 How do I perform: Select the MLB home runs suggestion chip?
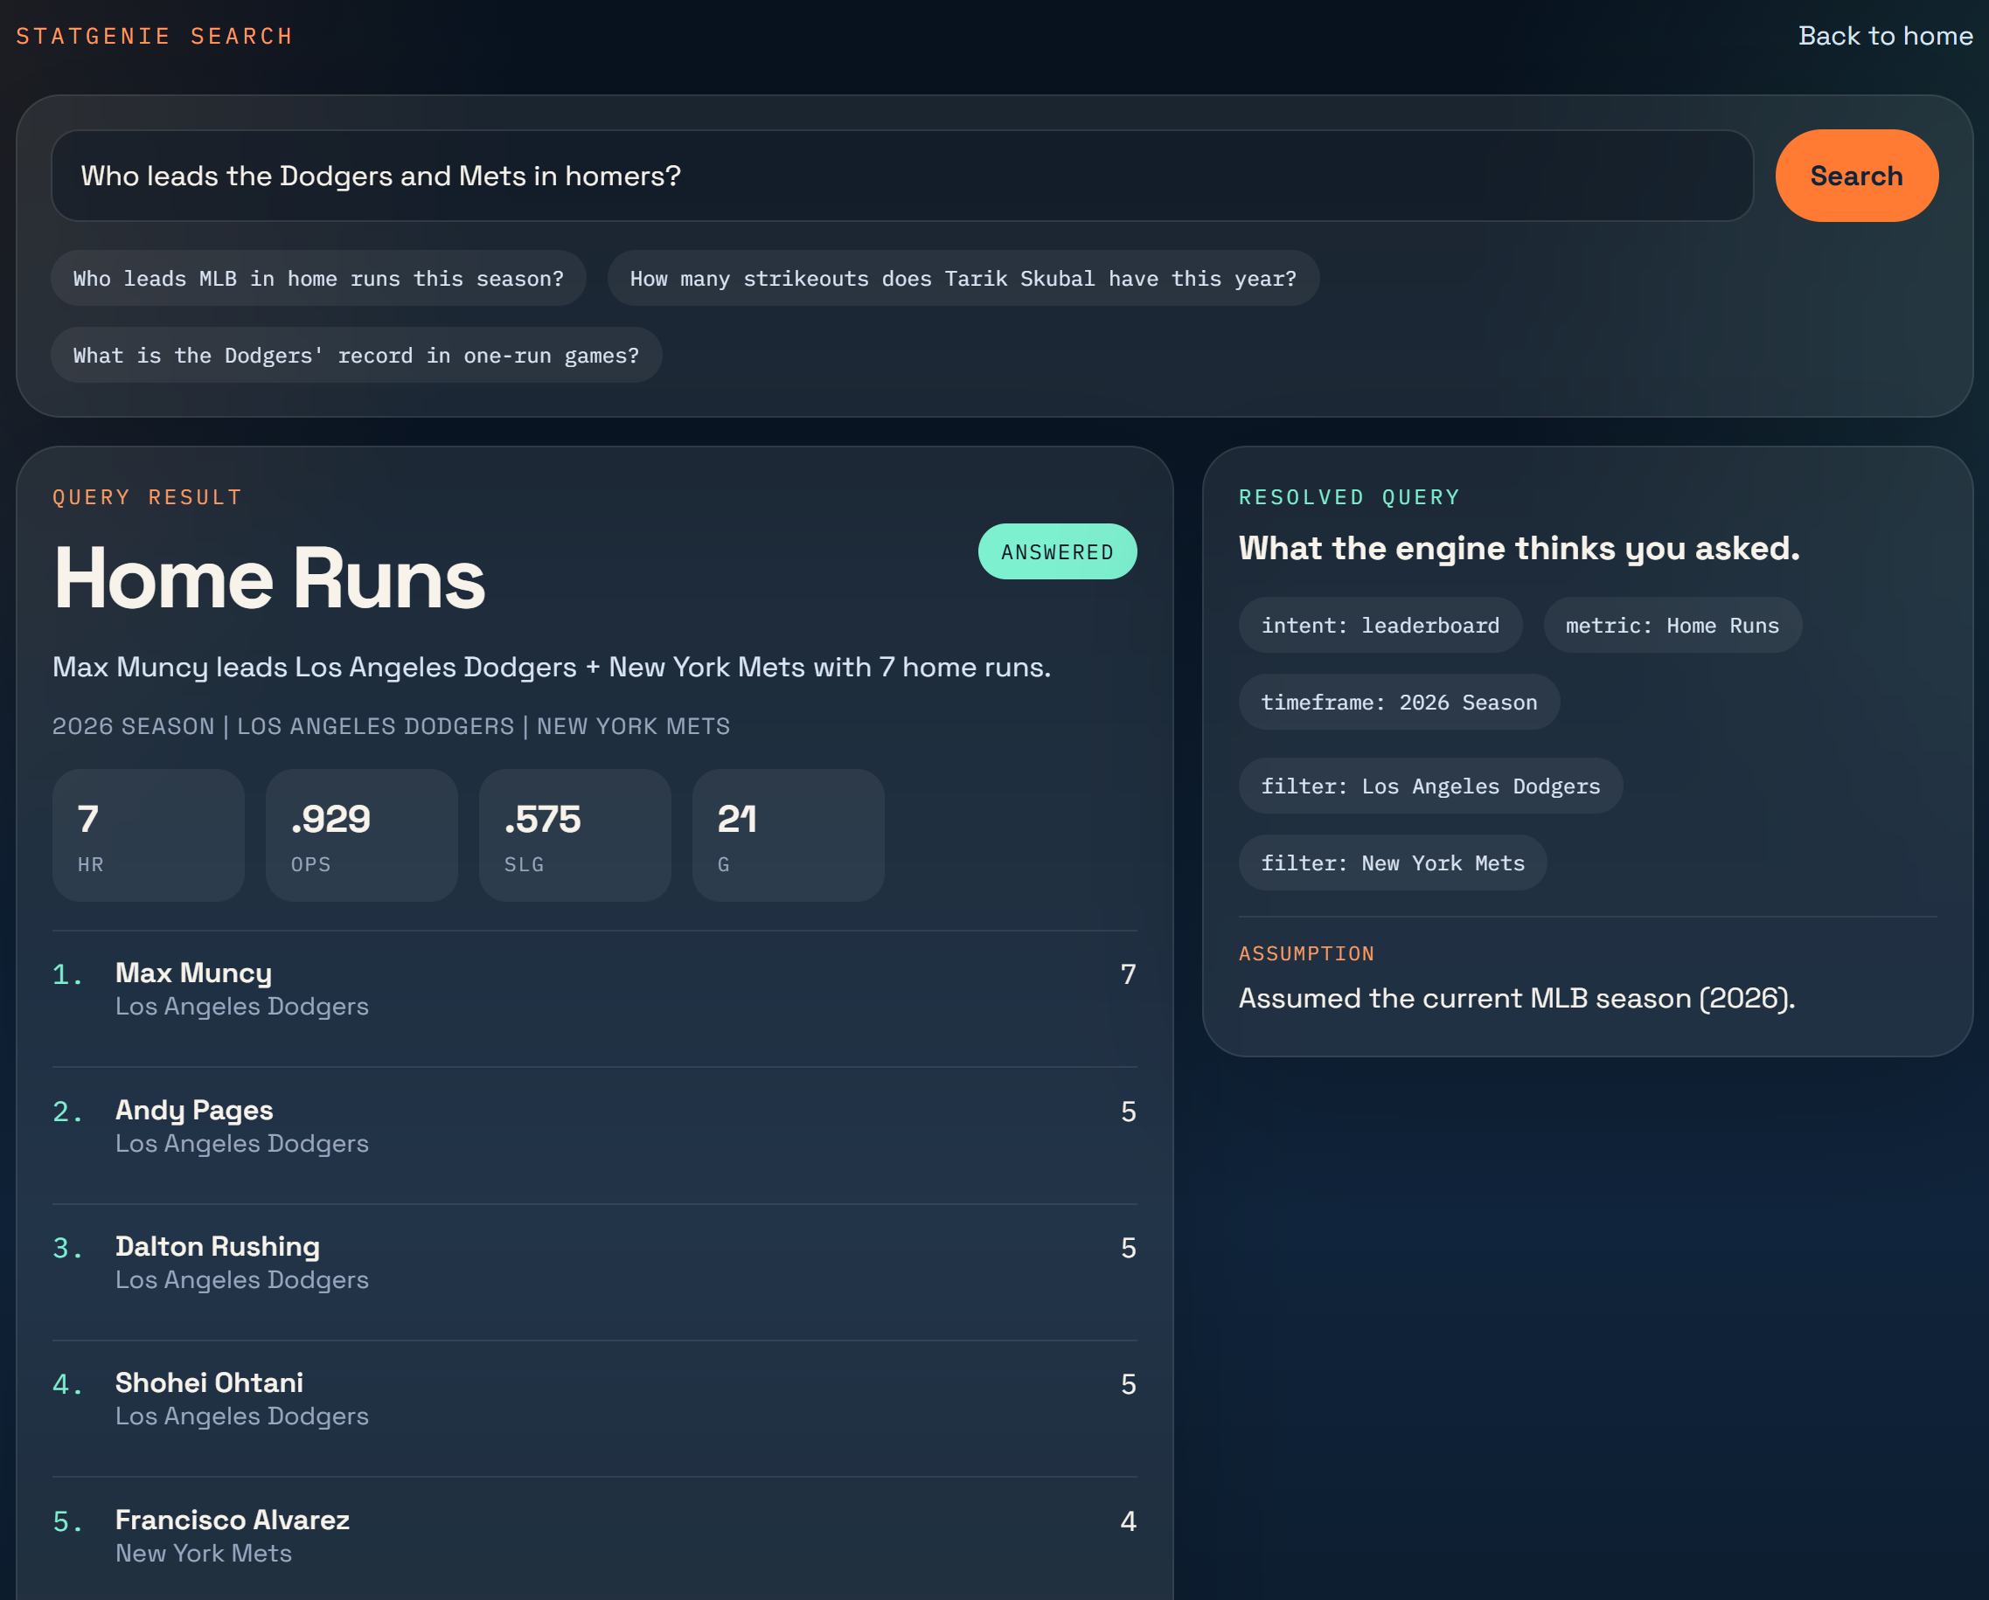318,279
